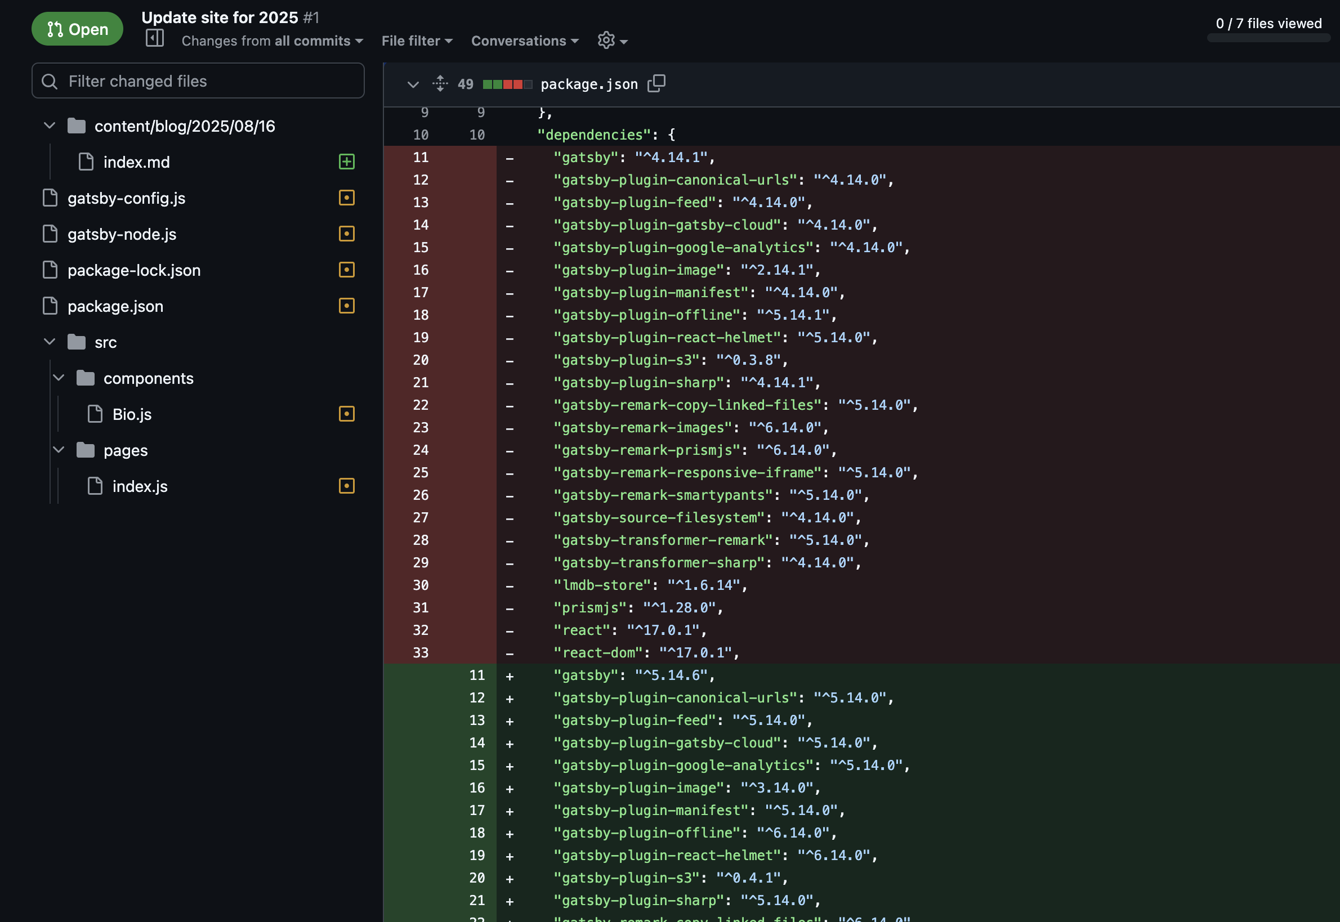The image size is (1340, 922).
Task: Open the File filter menu
Action: point(417,41)
